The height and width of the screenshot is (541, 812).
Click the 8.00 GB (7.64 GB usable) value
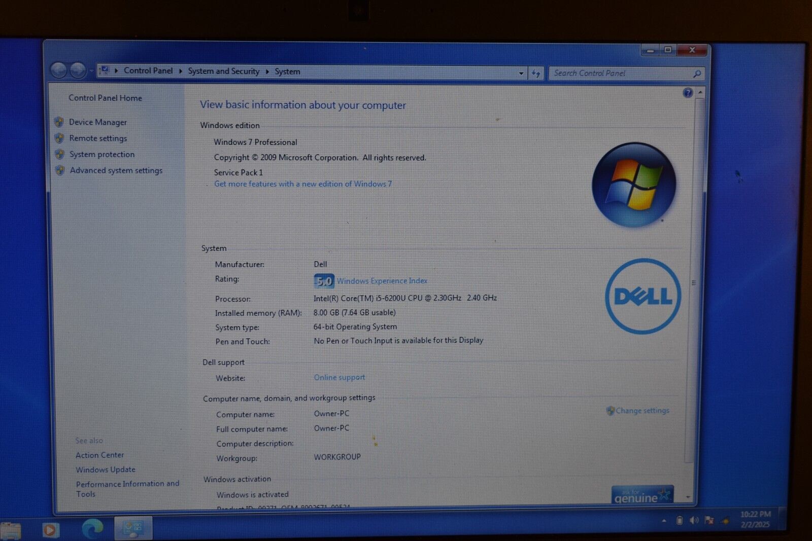(354, 313)
